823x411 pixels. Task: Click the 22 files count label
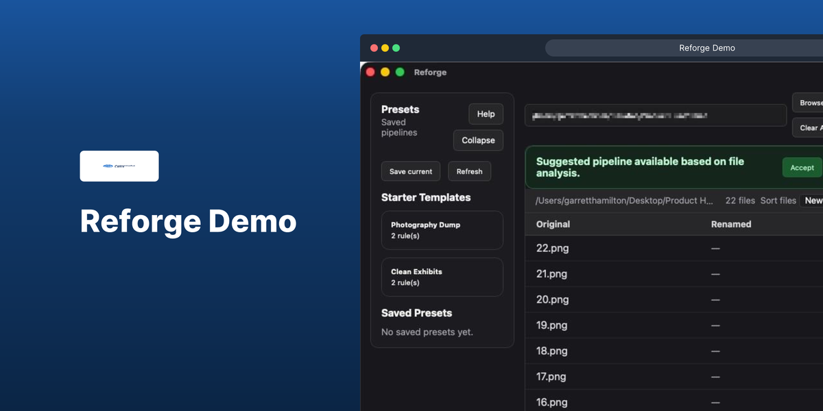[740, 201]
